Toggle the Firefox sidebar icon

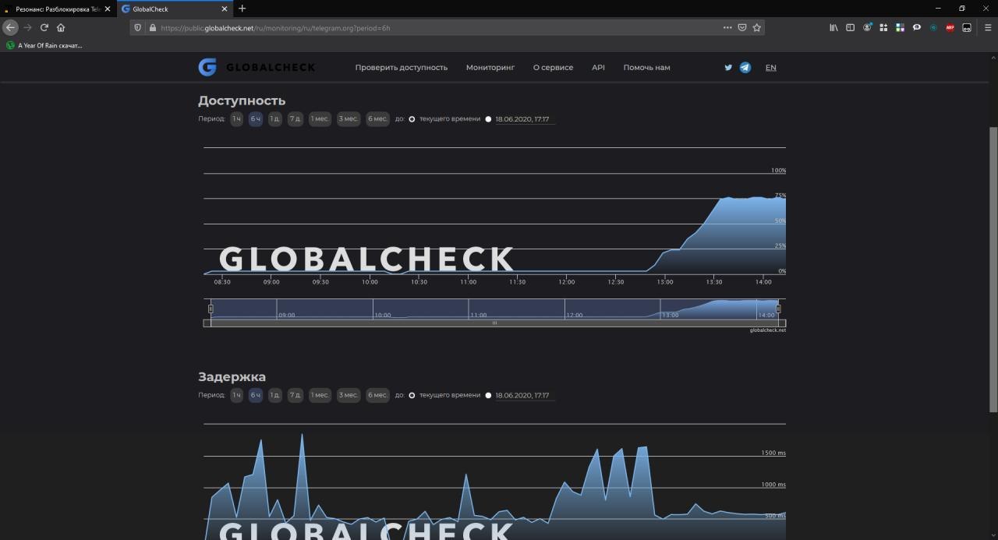851,27
